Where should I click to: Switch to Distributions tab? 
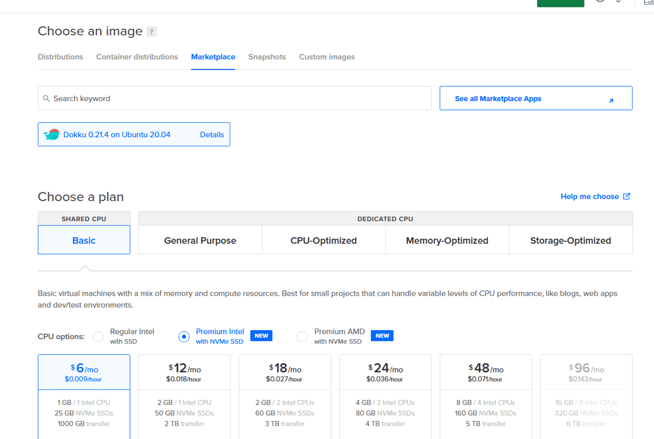point(60,57)
